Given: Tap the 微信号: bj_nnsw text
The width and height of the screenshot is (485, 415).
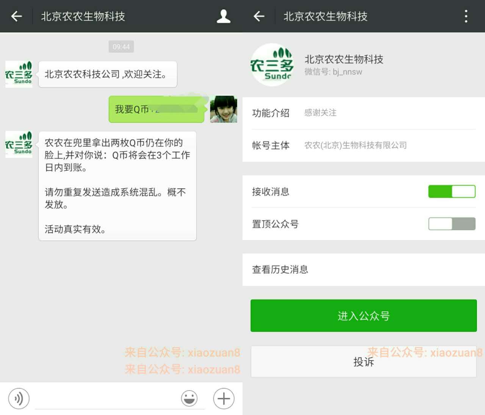Looking at the screenshot, I should (333, 72).
